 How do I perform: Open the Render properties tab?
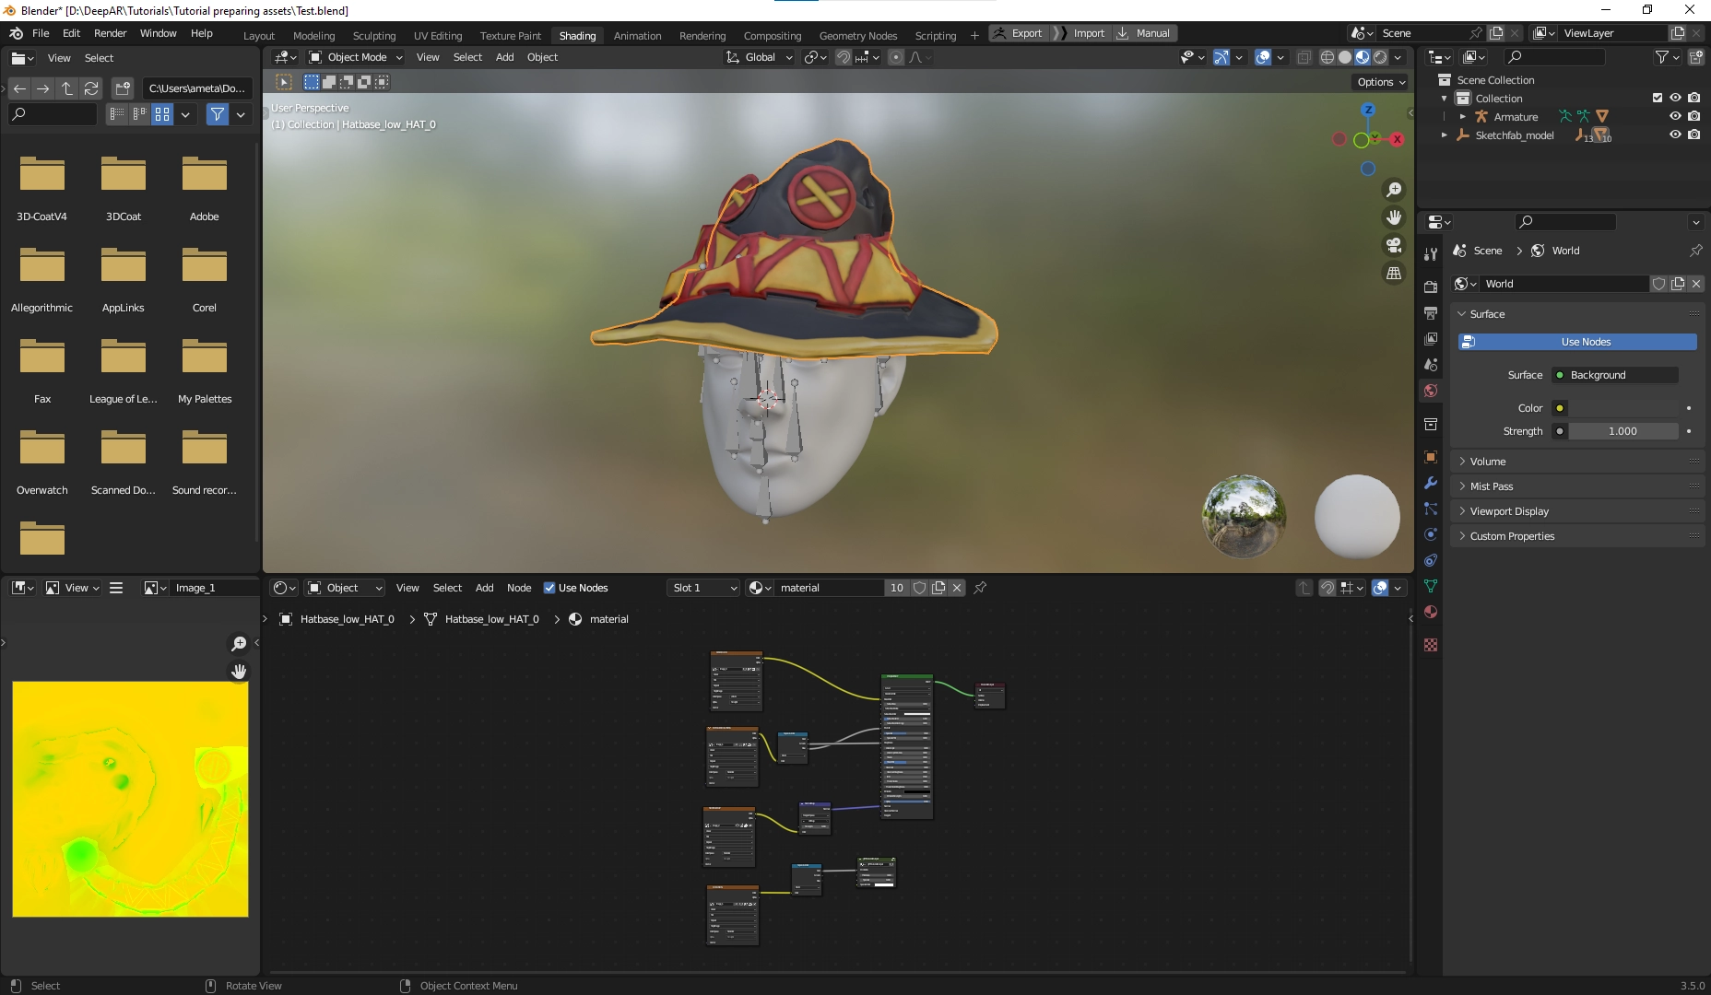point(1430,287)
